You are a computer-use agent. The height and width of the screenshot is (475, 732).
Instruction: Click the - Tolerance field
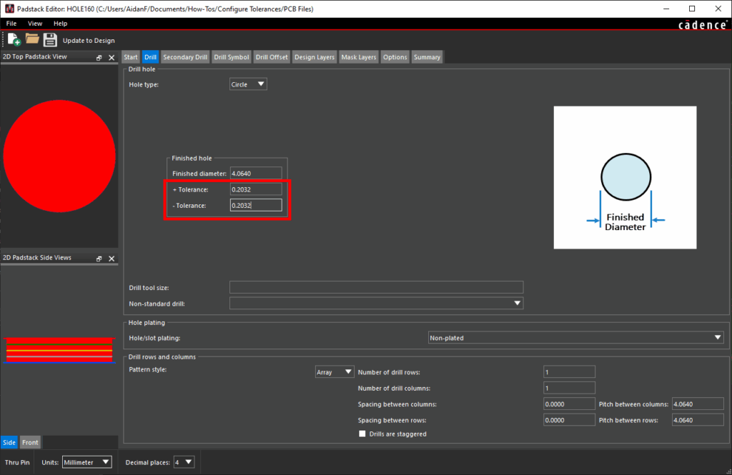256,205
